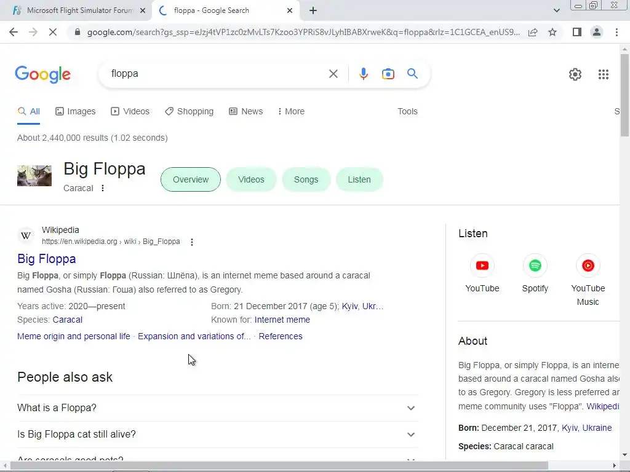630x472 pixels.
Task: Click the Google logo
Action: click(x=42, y=74)
